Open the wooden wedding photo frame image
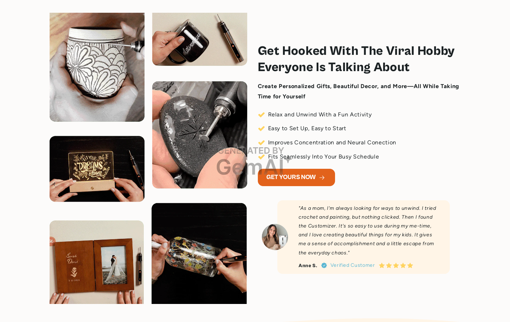 97,262
